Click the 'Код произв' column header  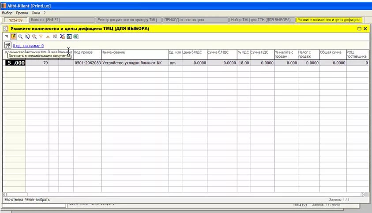click(x=87, y=55)
